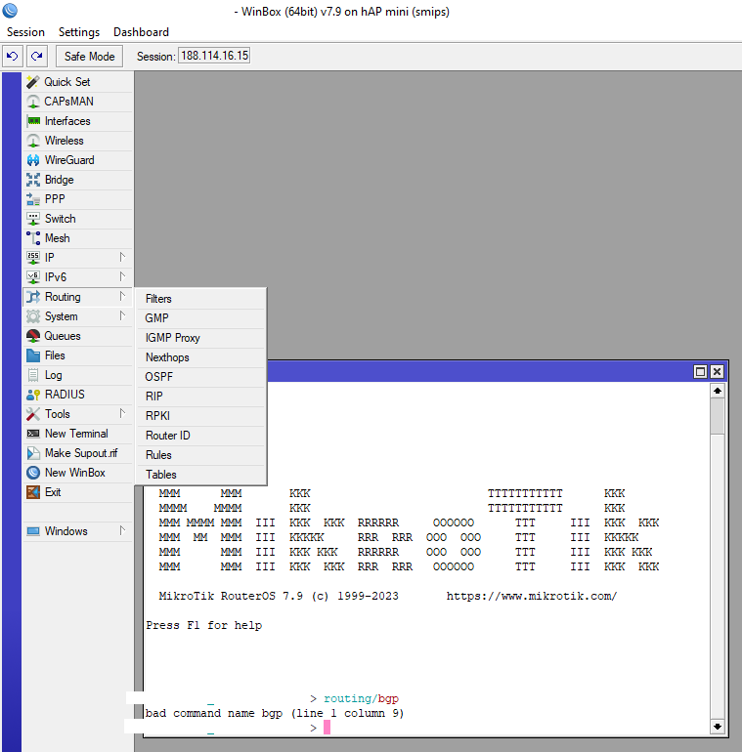Image resolution: width=742 pixels, height=752 pixels.
Task: Maximize the Terminal window
Action: (x=701, y=372)
